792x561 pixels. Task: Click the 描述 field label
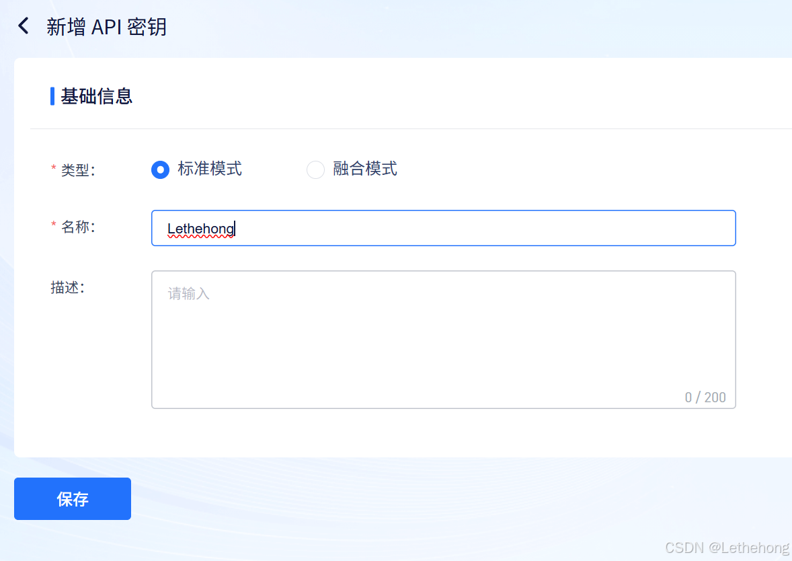tap(67, 288)
